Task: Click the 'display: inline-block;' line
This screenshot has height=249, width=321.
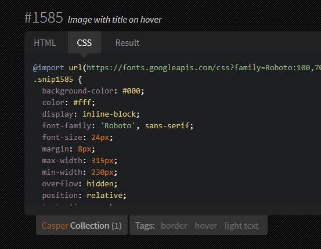Action: click(x=91, y=114)
